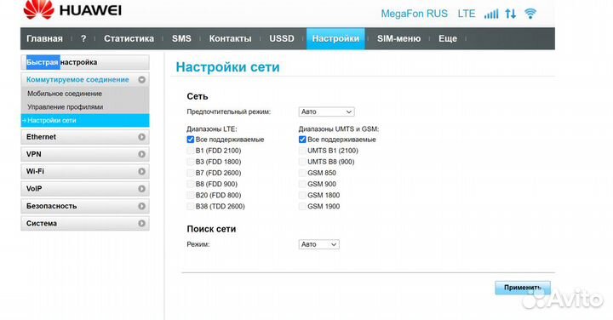
Task: Click the Huawei logo
Action: (72, 9)
